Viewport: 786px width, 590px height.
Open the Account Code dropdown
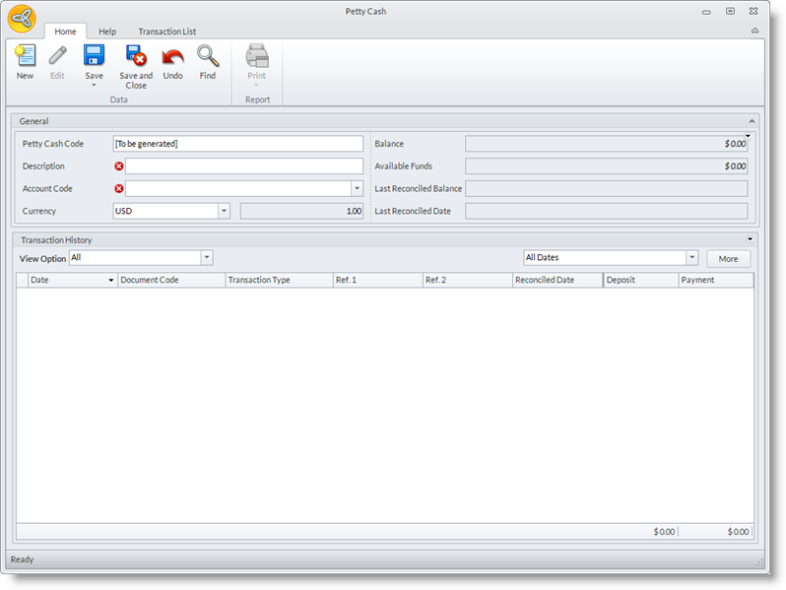point(356,188)
